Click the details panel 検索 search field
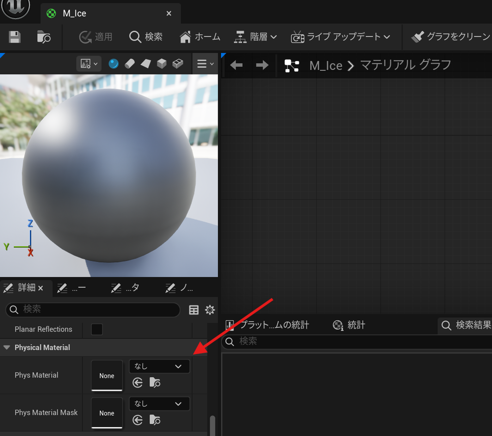This screenshot has width=492, height=436. pos(93,310)
